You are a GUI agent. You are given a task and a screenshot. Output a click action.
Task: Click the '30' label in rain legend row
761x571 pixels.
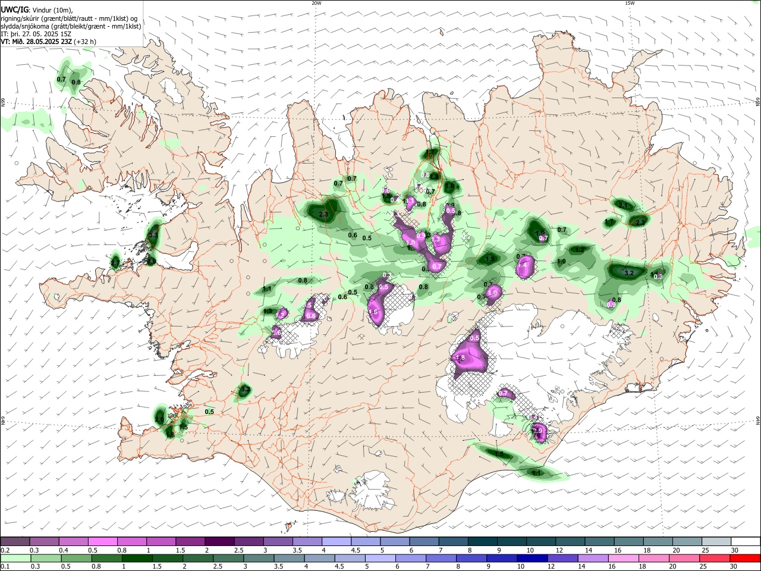(x=735, y=567)
